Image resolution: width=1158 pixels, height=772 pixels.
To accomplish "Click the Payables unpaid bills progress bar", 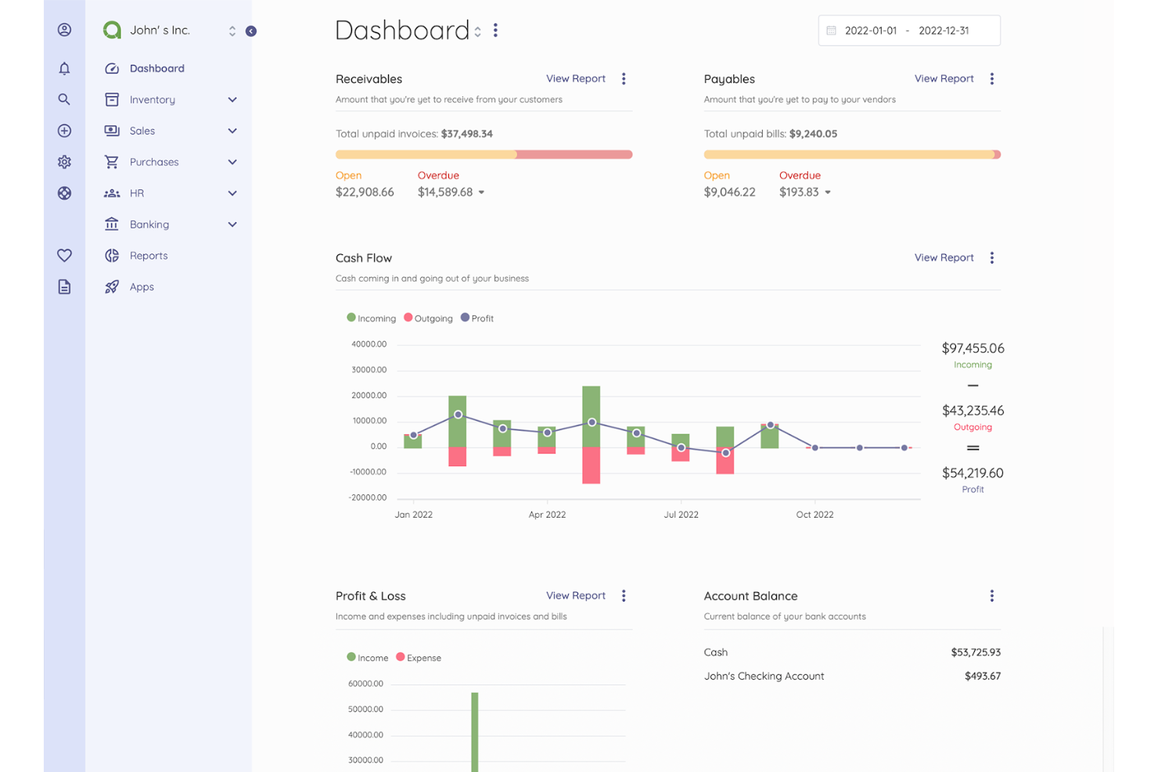I will pos(852,154).
